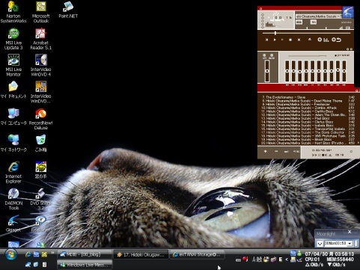Open equalizer presets button
The image size is (360, 270).
(x=342, y=55)
